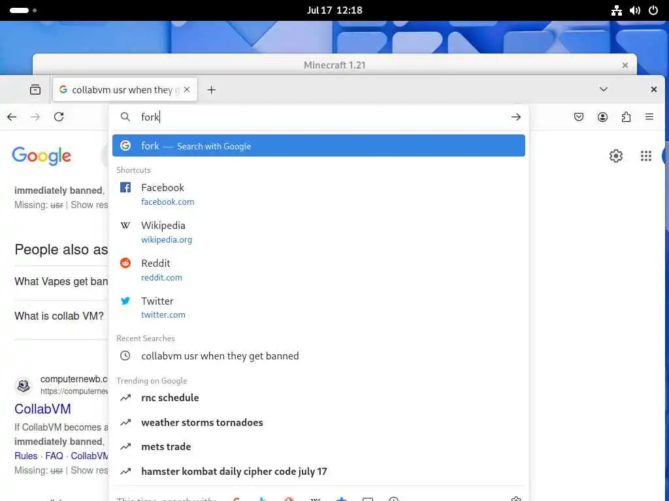Select recent search 'collabvm usr when they get banned'
Image resolution: width=669 pixels, height=501 pixels.
click(x=319, y=356)
